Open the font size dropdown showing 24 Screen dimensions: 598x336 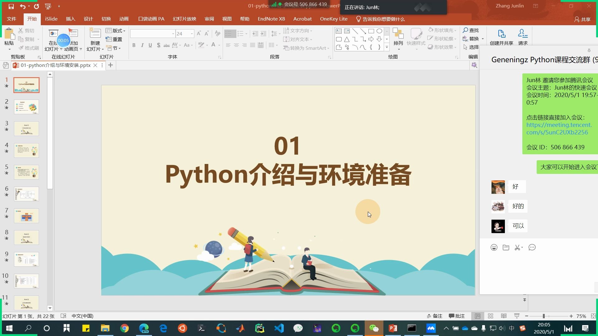[192, 34]
